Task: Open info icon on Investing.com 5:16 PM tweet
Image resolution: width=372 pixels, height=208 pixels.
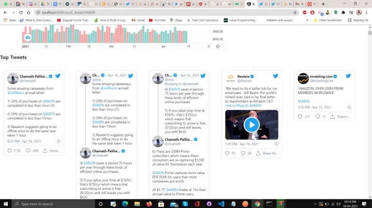Action: (349, 107)
